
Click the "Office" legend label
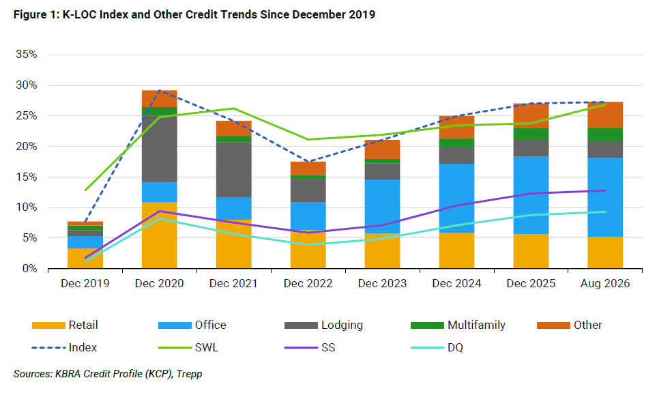[210, 325]
